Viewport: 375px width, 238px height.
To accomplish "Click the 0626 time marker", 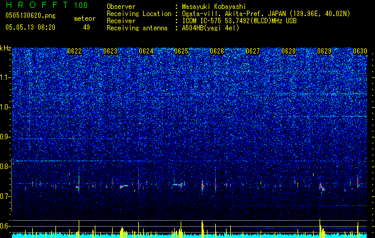I will [217, 51].
